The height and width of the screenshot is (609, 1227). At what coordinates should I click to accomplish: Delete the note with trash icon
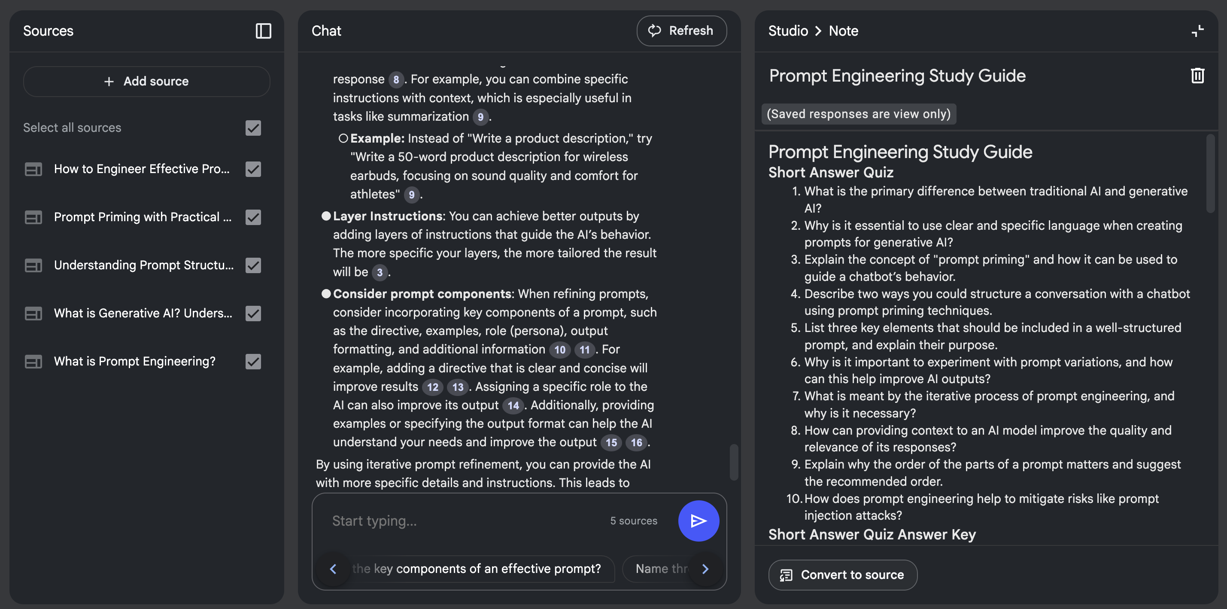point(1197,75)
